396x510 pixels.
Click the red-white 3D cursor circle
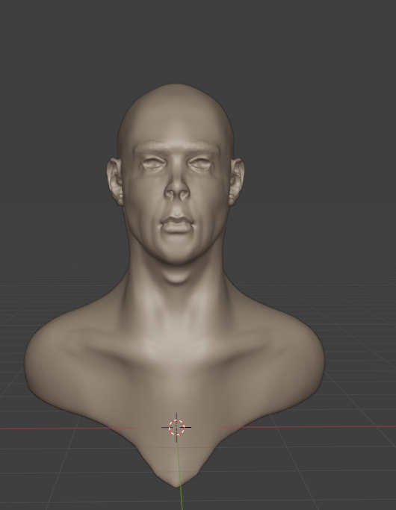pos(176,427)
